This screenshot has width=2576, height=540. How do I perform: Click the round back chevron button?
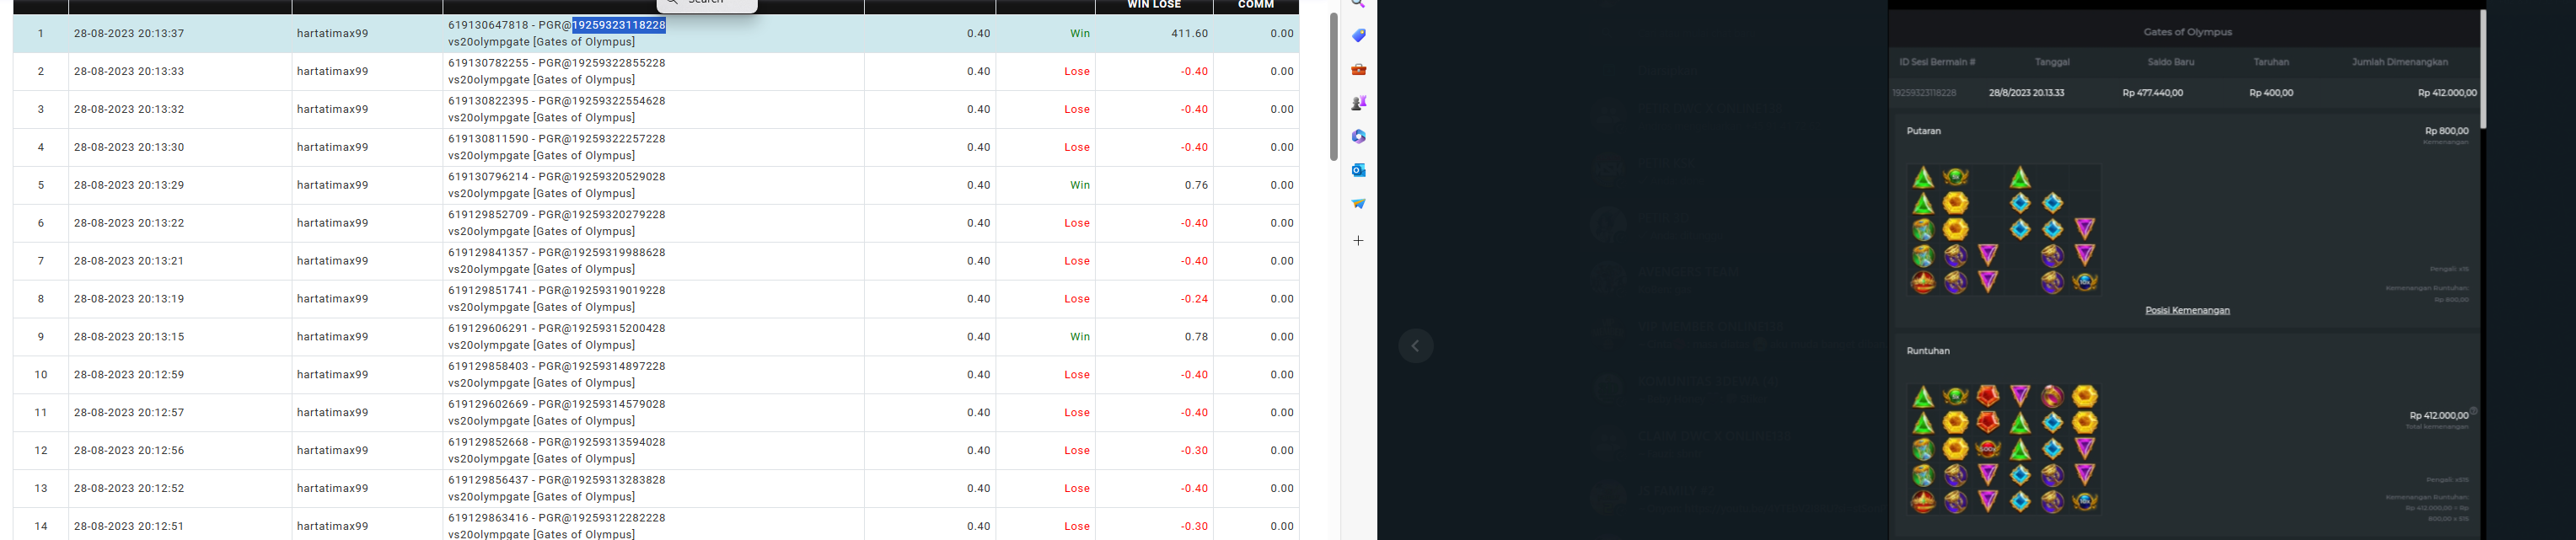coord(1415,346)
